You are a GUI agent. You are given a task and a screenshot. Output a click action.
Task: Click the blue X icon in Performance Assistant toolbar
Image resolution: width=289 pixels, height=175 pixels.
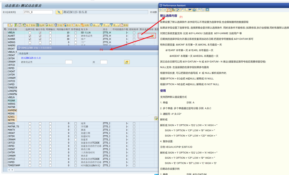click(x=207, y=10)
